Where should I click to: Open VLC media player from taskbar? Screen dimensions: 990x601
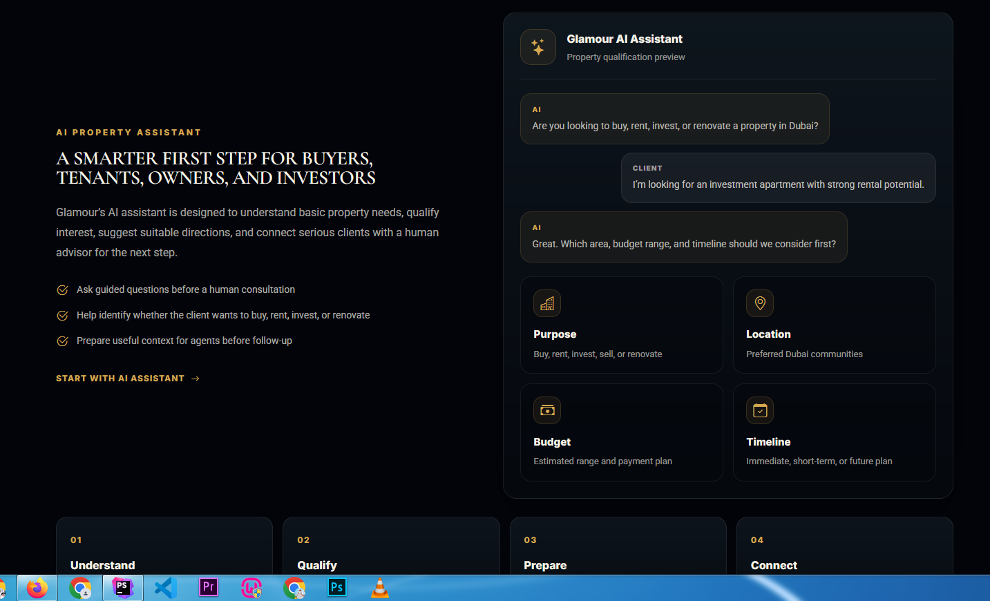(380, 588)
